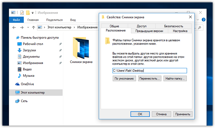Click the folder path input field
The width and height of the screenshot is (215, 128).
click(150, 71)
